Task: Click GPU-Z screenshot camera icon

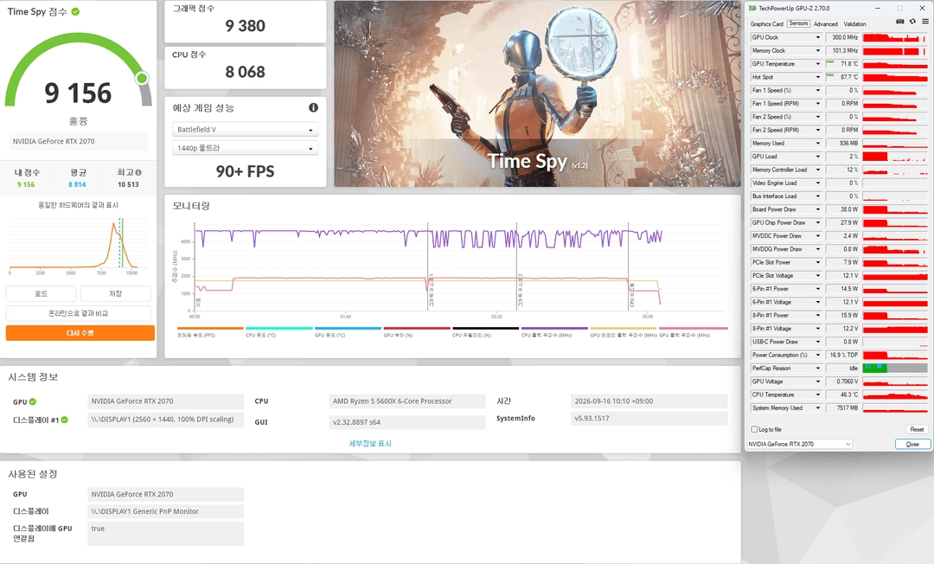Action: (900, 22)
